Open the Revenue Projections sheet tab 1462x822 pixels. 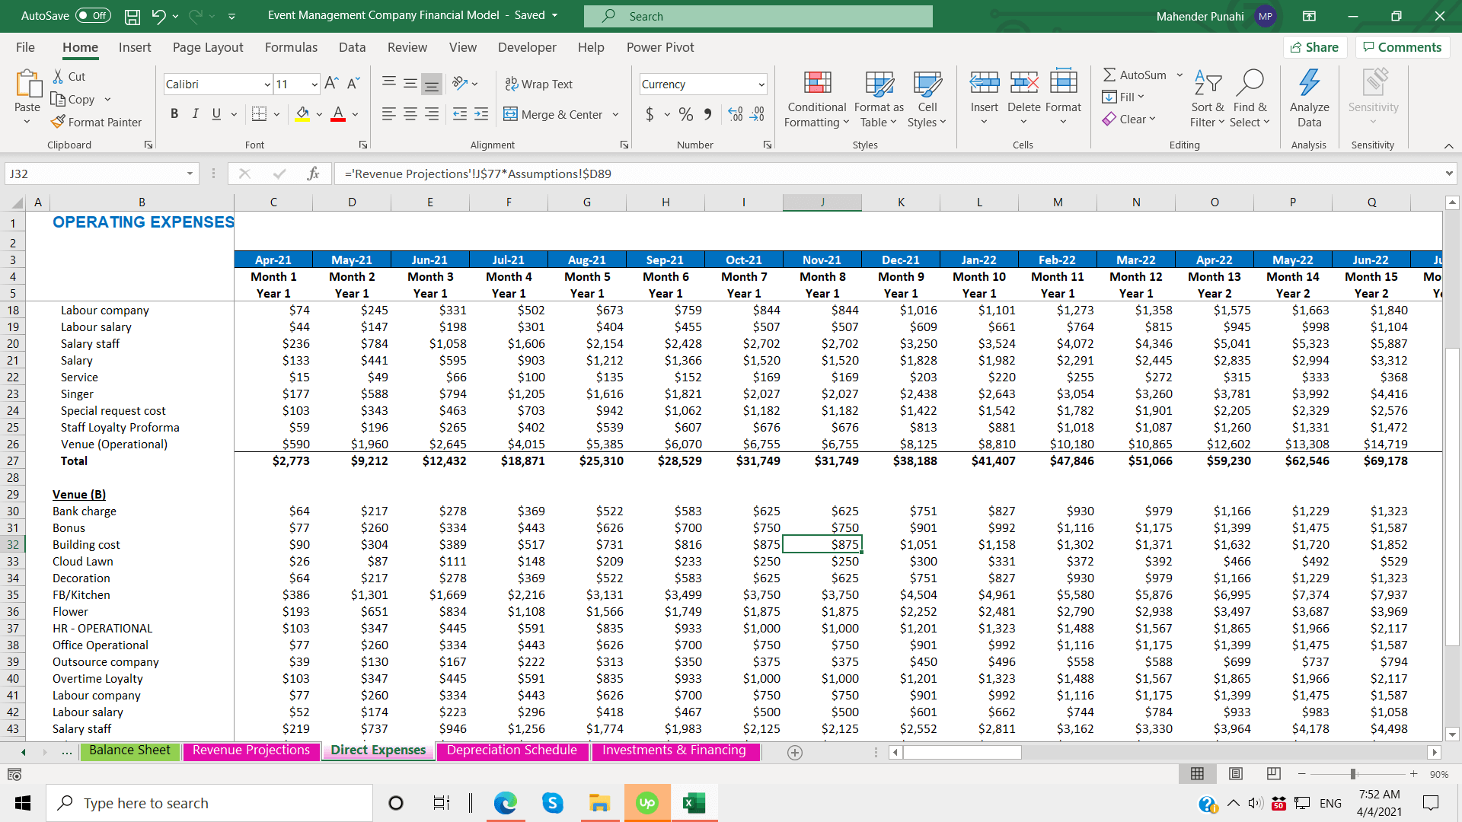251,750
